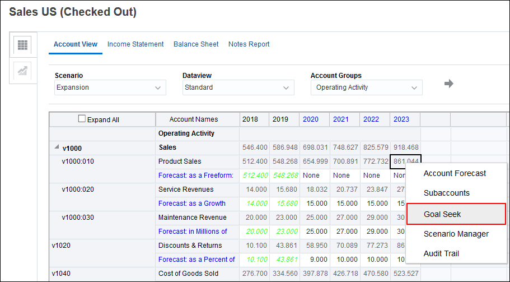Collapse the v1000 tree node
Screen dimensions: 510x282
tap(56, 147)
